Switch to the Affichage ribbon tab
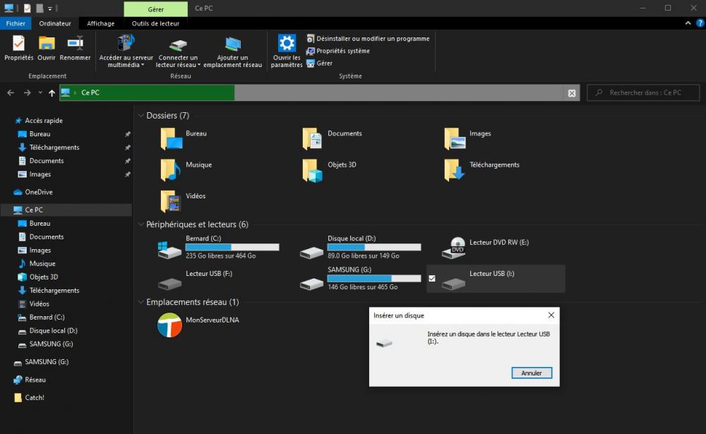 (100, 23)
